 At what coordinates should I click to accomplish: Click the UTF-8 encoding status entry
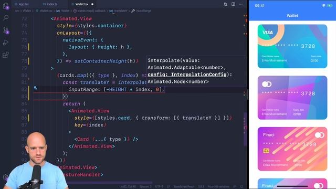coord(159,187)
